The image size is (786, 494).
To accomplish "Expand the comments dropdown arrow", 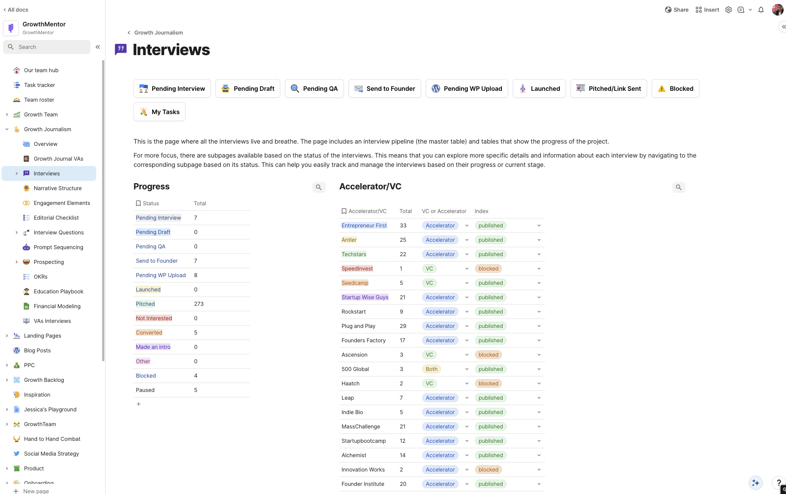I will point(750,10).
